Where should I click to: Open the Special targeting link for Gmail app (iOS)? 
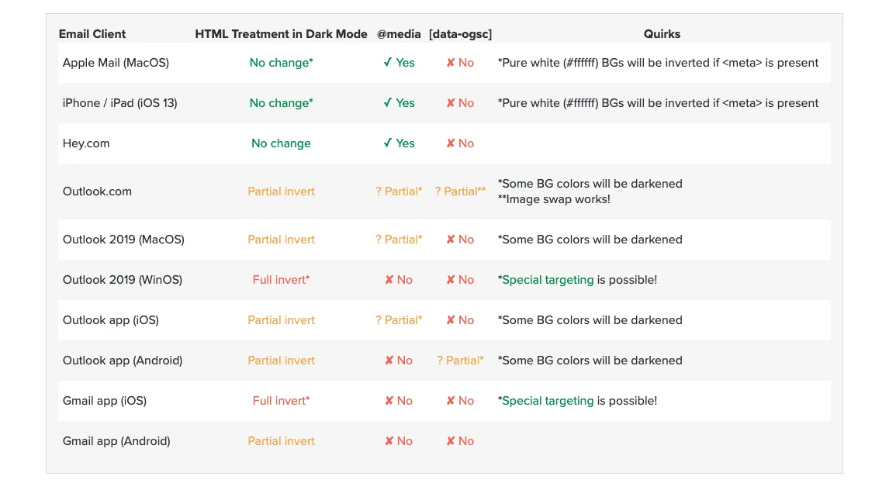click(x=548, y=401)
